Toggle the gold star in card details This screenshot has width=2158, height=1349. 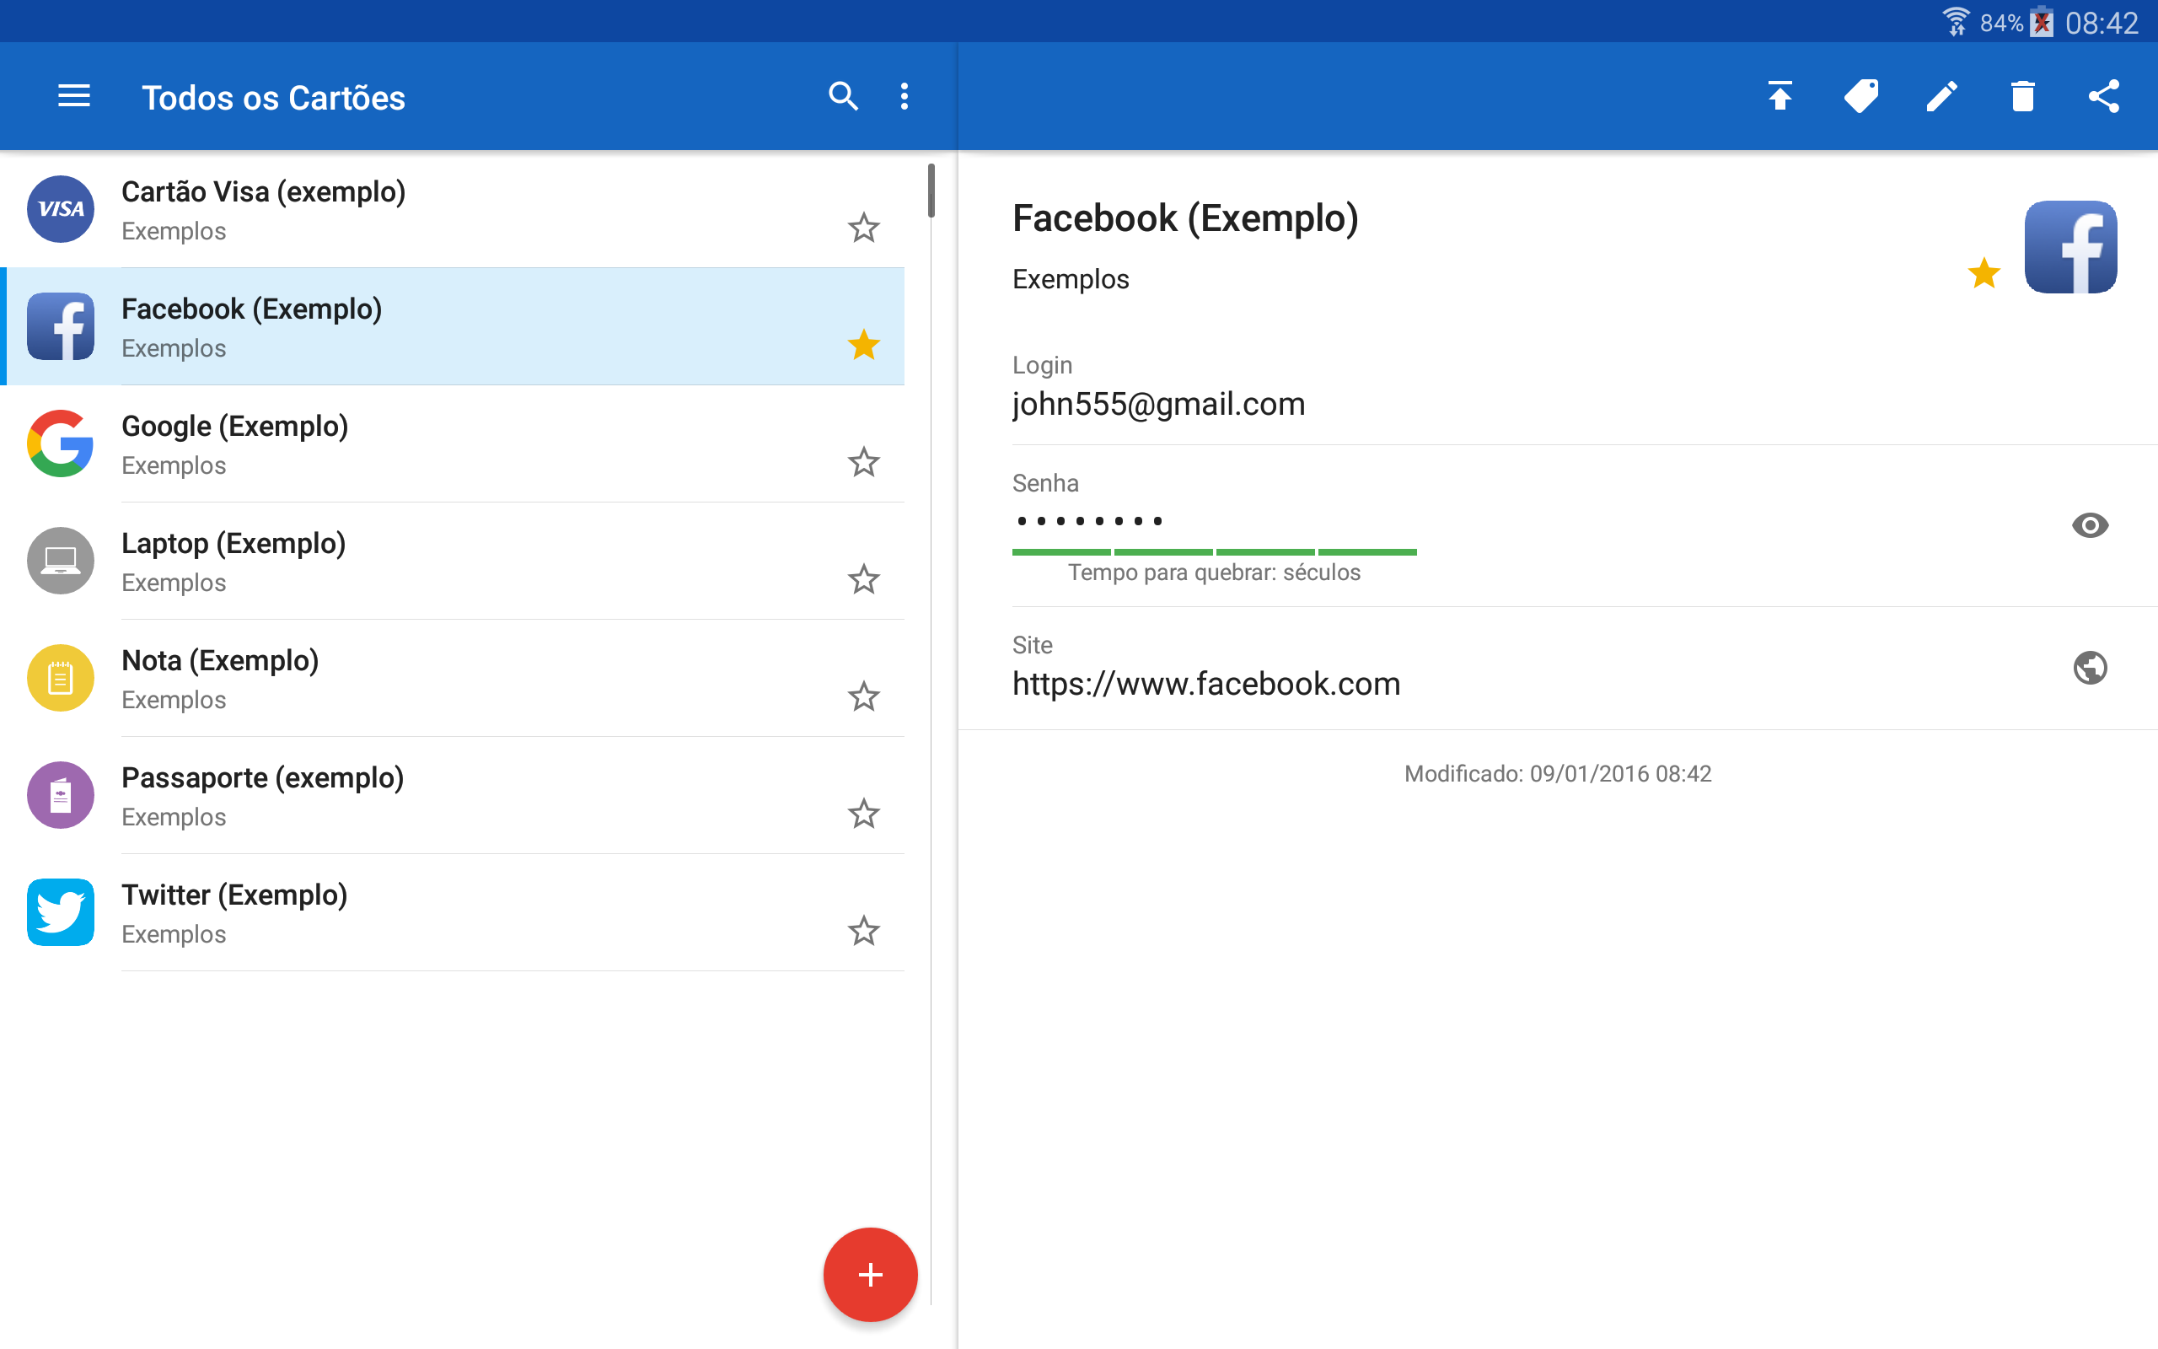pos(1984,273)
